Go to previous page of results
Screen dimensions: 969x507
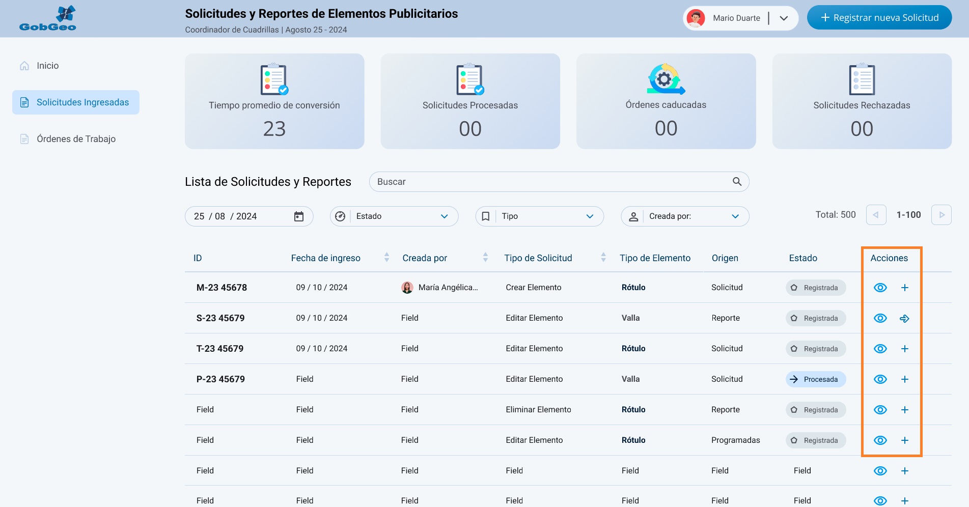pos(876,215)
